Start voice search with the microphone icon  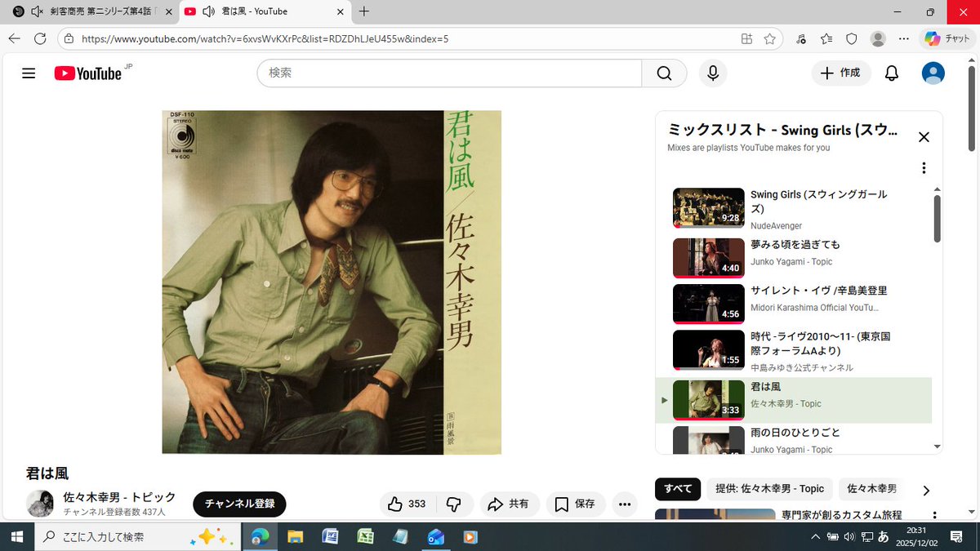click(x=713, y=73)
